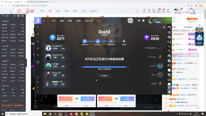Click the purple team flag icon beside 2242
Viewport: 206px width, 116px height.
pos(147,37)
